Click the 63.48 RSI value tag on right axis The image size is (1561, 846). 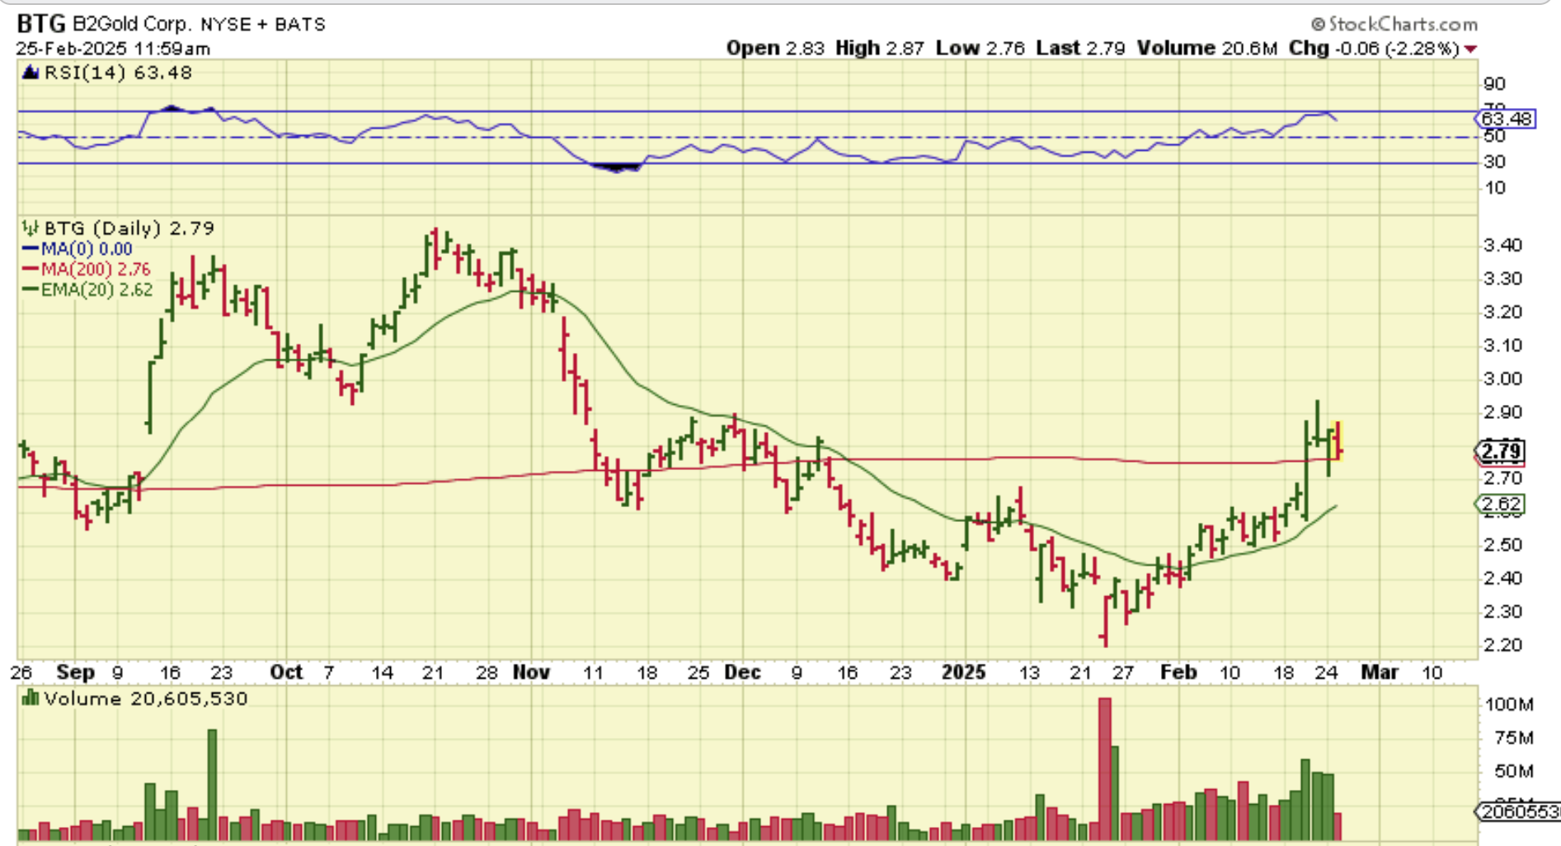tap(1506, 119)
